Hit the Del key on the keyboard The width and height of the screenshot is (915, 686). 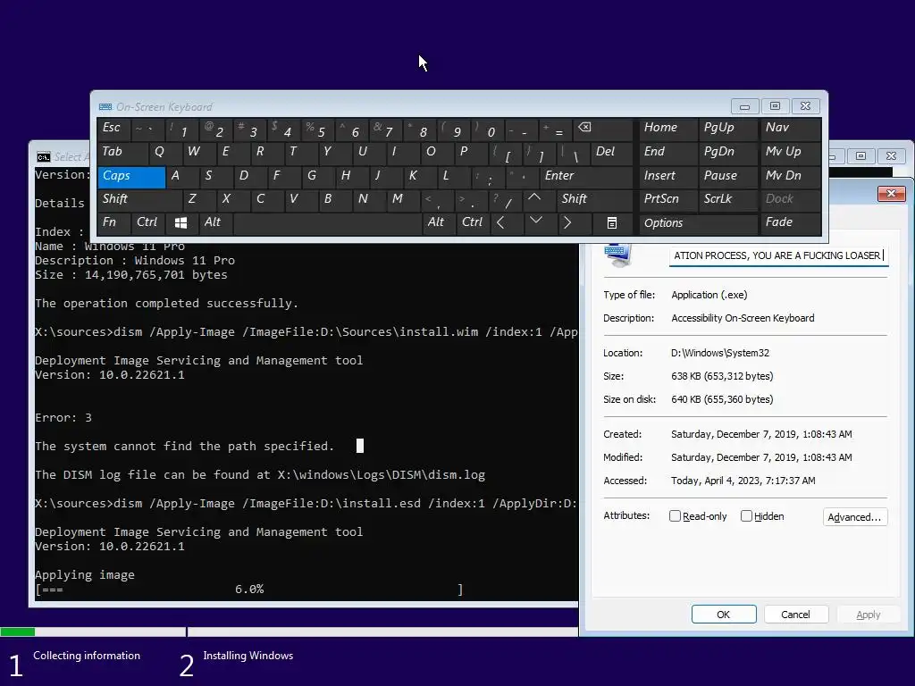tap(611, 152)
